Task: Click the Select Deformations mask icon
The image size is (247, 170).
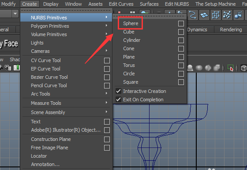Action: (216, 15)
